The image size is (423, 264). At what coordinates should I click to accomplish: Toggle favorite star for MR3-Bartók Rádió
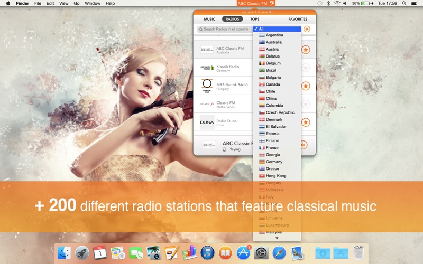(306, 86)
